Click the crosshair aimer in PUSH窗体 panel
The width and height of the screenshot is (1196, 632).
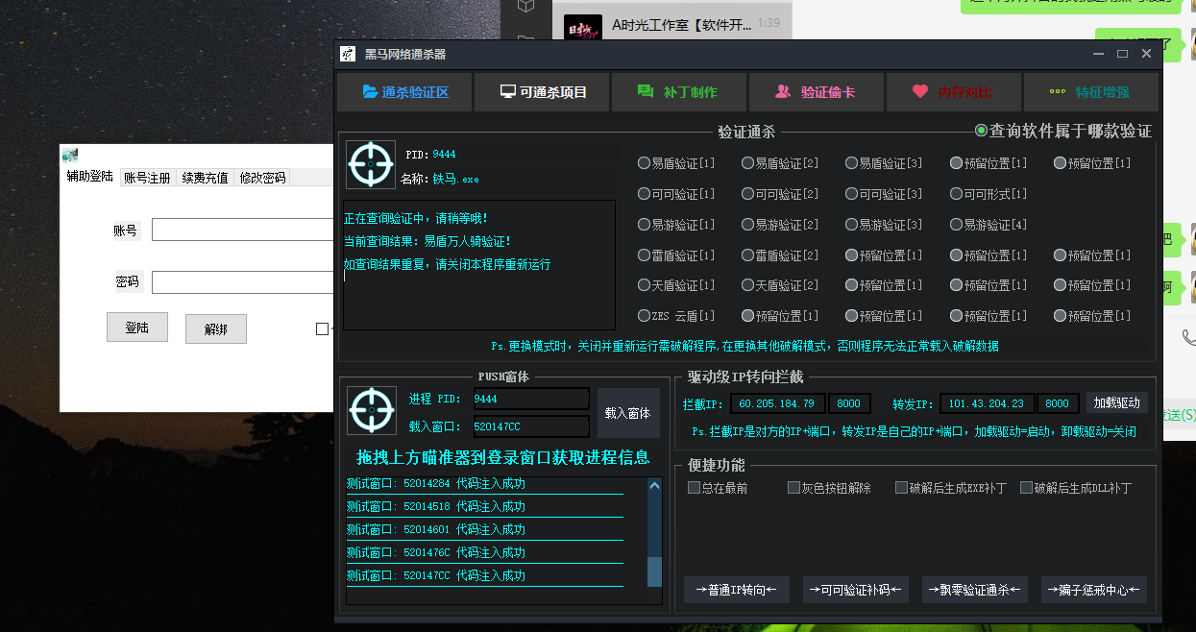(x=371, y=410)
